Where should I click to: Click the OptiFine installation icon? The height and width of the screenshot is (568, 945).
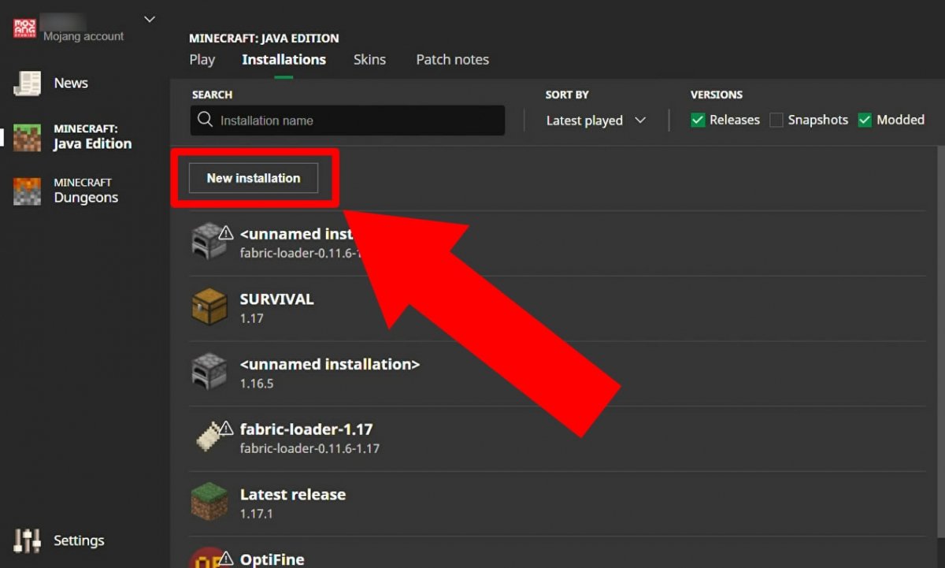tap(209, 558)
